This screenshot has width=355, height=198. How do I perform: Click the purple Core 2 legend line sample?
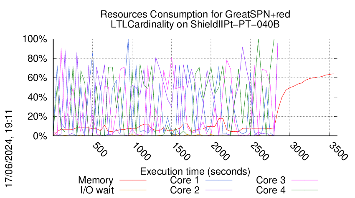(219, 190)
